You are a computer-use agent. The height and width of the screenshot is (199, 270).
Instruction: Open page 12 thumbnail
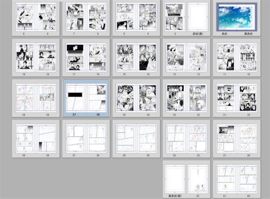pos(198,57)
